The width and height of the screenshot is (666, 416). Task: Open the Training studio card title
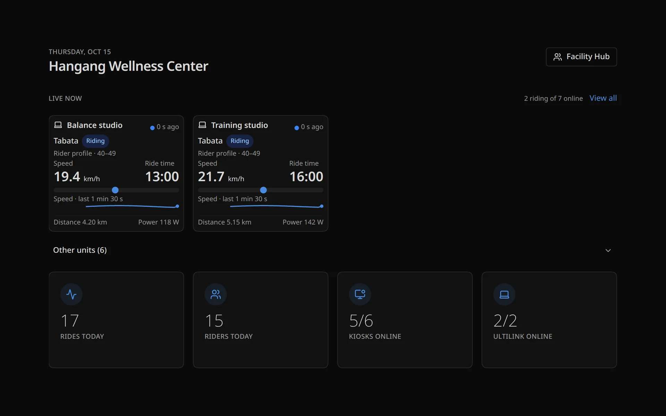pos(239,125)
